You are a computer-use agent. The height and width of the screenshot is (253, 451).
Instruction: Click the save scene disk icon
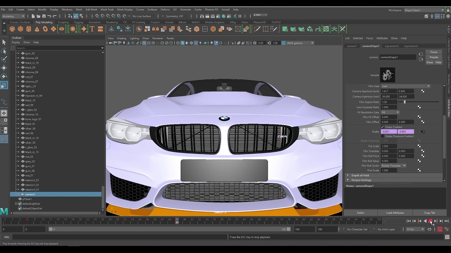[x=44, y=16]
